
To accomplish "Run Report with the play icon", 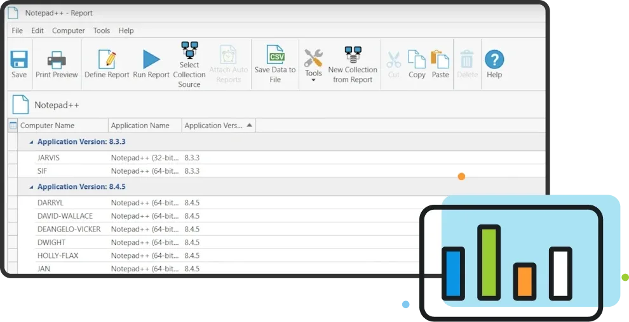I will coord(151,59).
